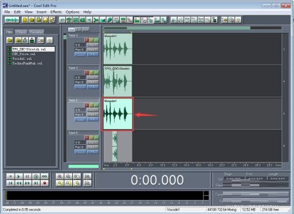The height and width of the screenshot is (214, 294).
Task: Click the V 0 volume field on Track 3
Action: click(80, 45)
